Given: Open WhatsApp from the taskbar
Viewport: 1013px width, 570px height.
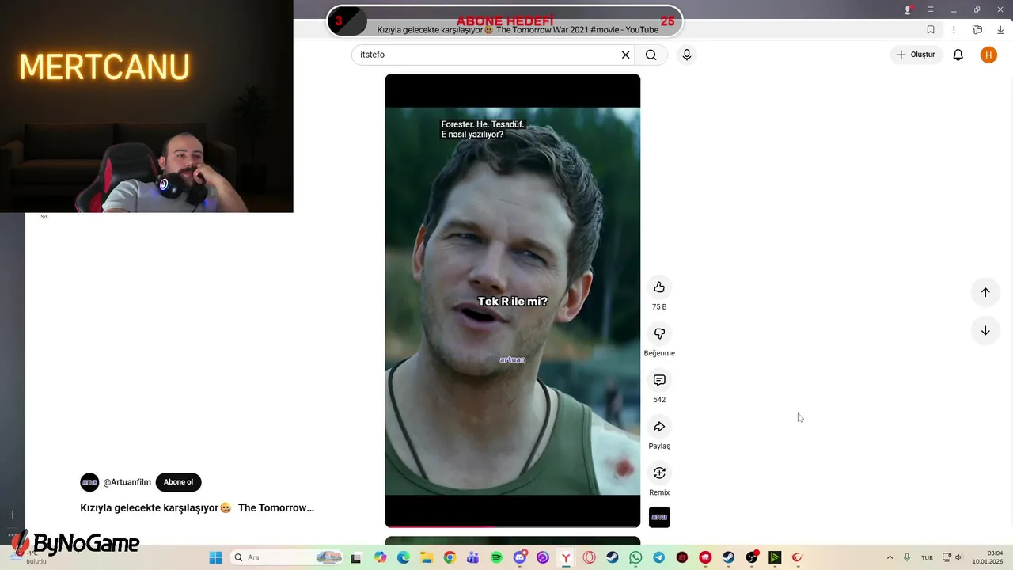Looking at the screenshot, I should (635, 557).
